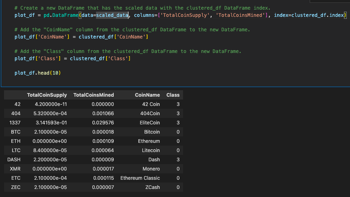The image size is (350, 197).
Task: Place cursor on 'plot_df.head(10)' code line
Action: pyautogui.click(x=38, y=73)
